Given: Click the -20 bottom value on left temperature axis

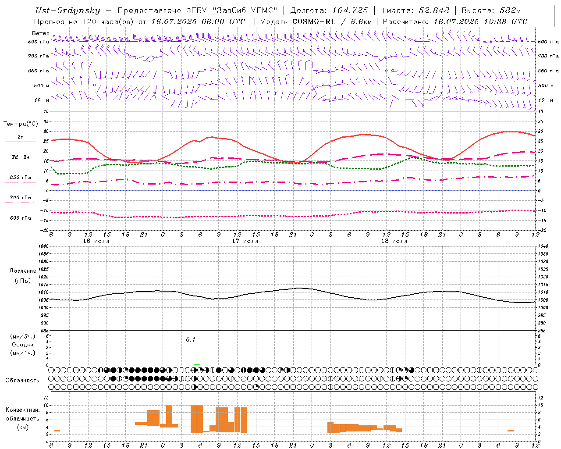Looking at the screenshot, I should 44,230.
